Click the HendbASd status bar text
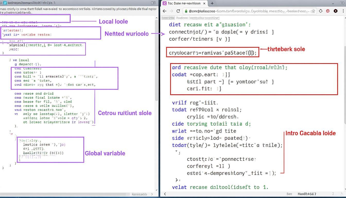Image resolution: width=346 pixels, height=198 pixels. 306,194
